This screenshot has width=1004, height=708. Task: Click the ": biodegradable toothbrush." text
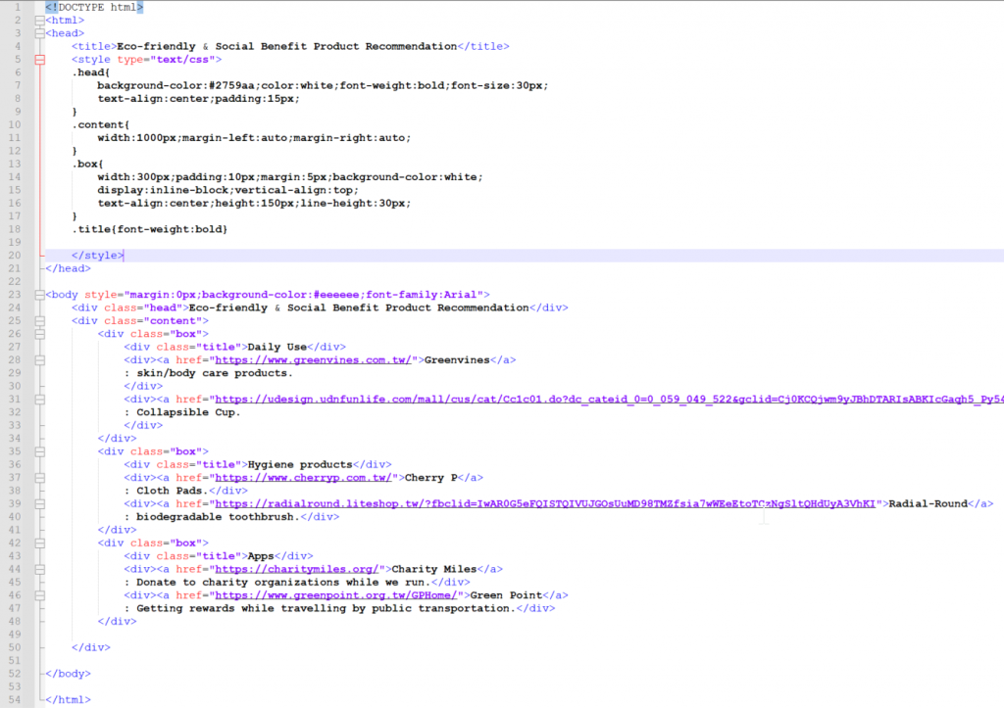point(212,517)
